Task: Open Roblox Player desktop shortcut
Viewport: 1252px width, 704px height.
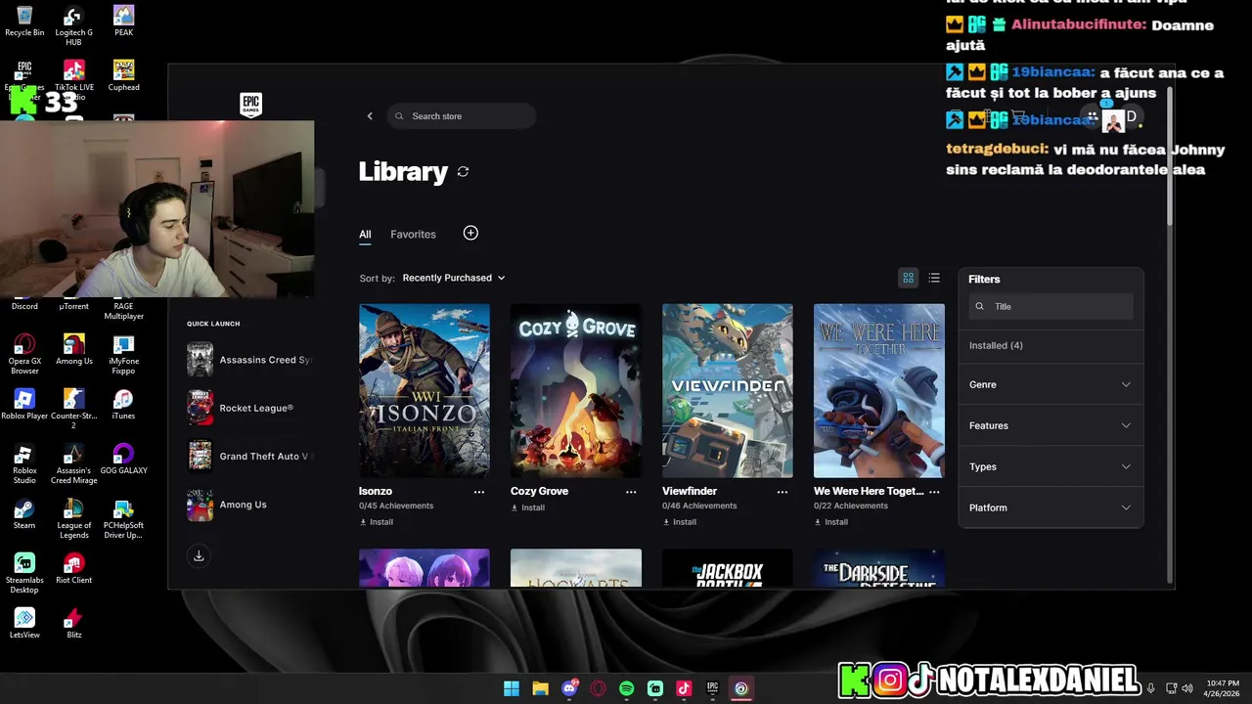Action: click(x=24, y=405)
